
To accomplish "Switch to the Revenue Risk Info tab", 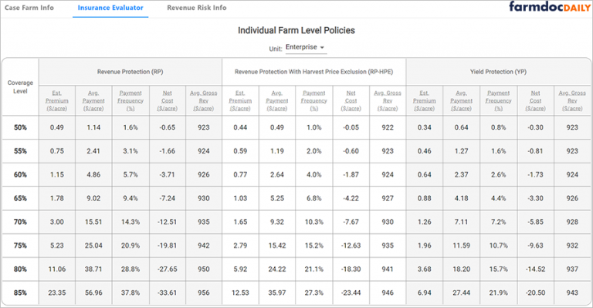I will coord(197,8).
